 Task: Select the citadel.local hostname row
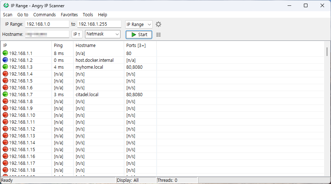coord(87,95)
